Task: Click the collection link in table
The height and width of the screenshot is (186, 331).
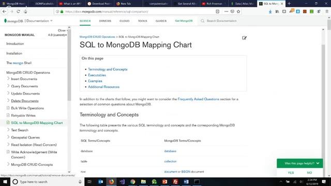Action: tap(170, 161)
